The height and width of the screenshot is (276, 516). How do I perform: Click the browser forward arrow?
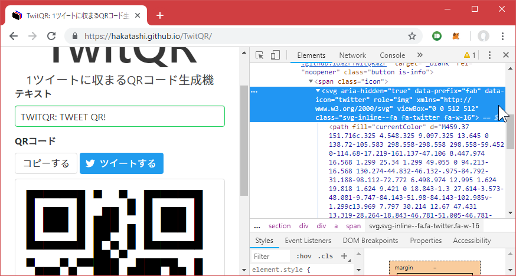coord(32,36)
